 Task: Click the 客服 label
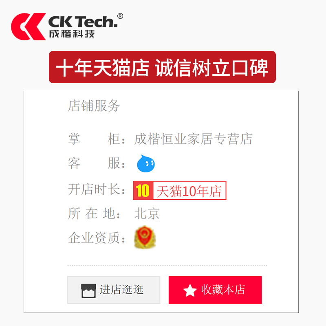click(97, 163)
